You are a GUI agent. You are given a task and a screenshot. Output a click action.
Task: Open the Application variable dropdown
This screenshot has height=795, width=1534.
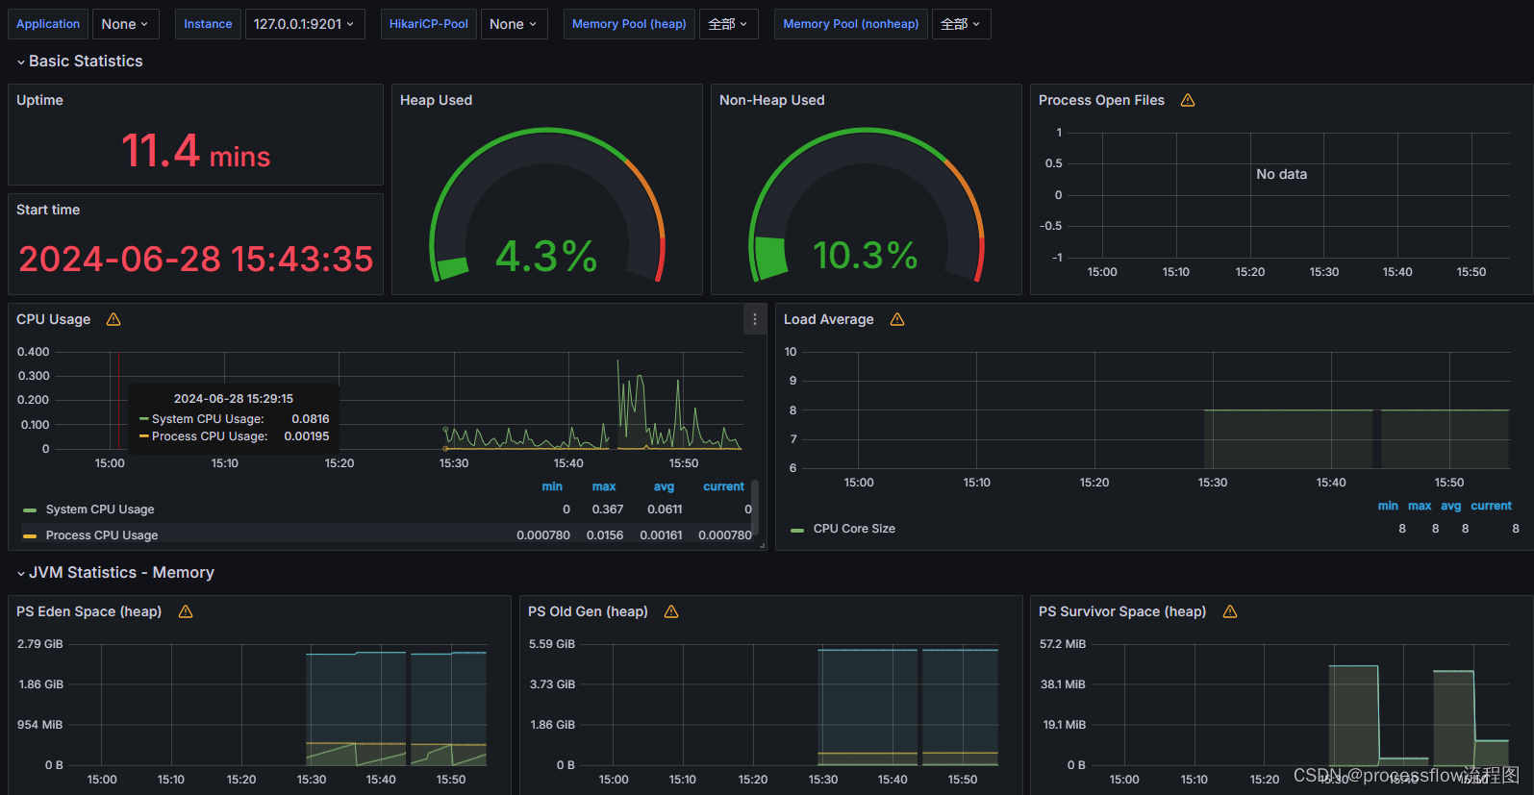coord(125,24)
